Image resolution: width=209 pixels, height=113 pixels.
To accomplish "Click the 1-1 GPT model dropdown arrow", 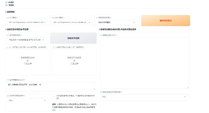I will click(x=45, y=22).
